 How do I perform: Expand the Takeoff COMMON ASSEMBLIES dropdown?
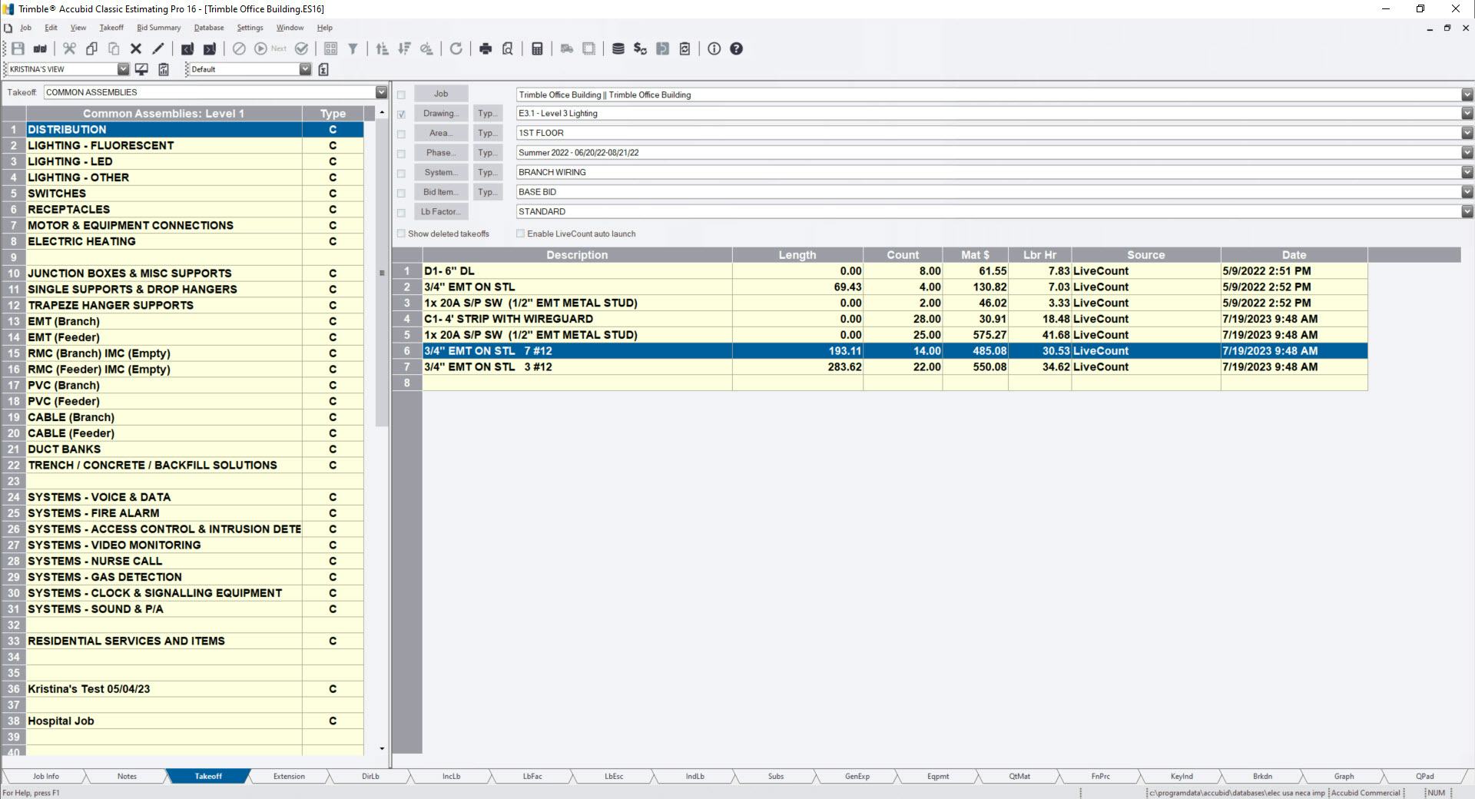(382, 91)
